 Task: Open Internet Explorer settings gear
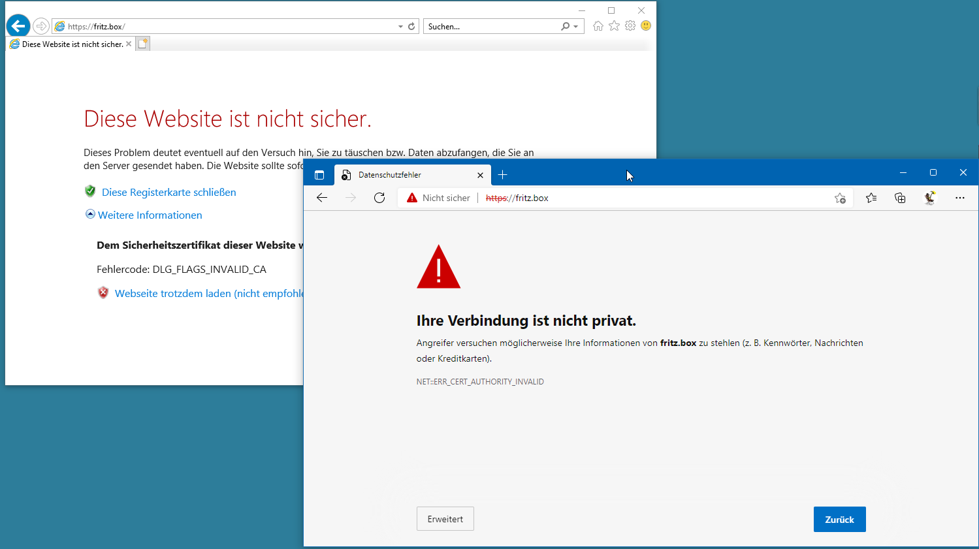[630, 26]
